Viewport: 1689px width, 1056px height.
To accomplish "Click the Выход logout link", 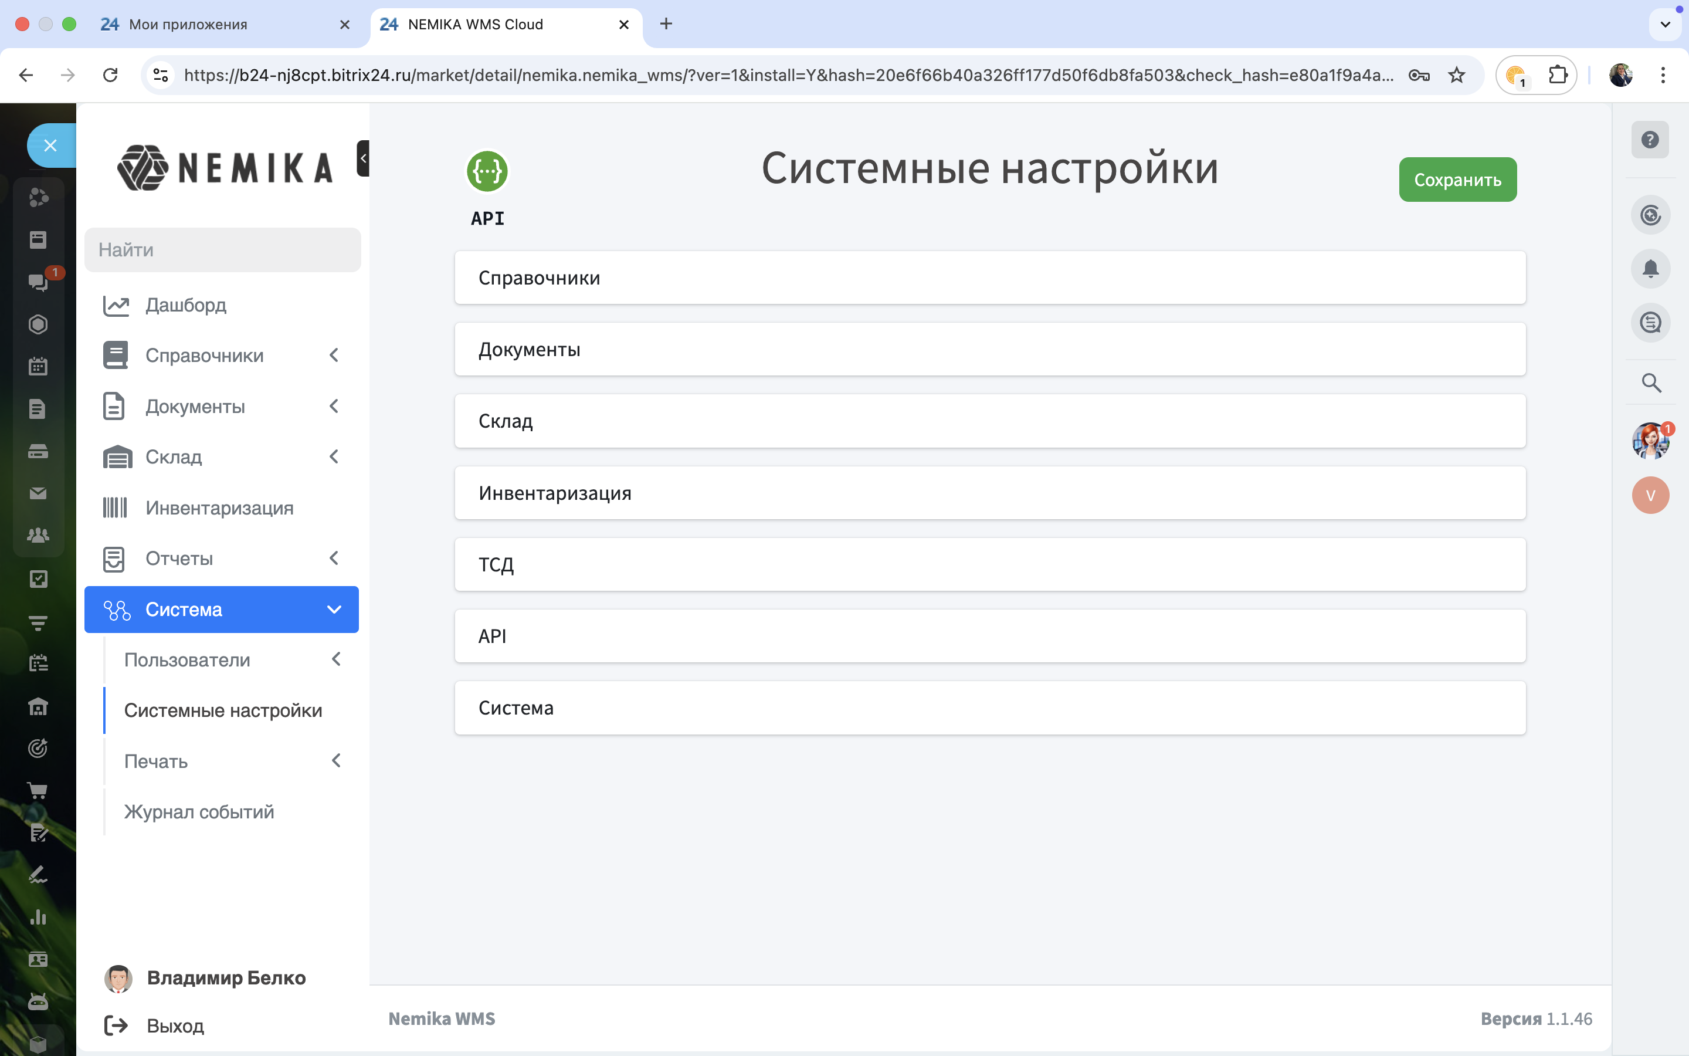I will pos(175,1025).
